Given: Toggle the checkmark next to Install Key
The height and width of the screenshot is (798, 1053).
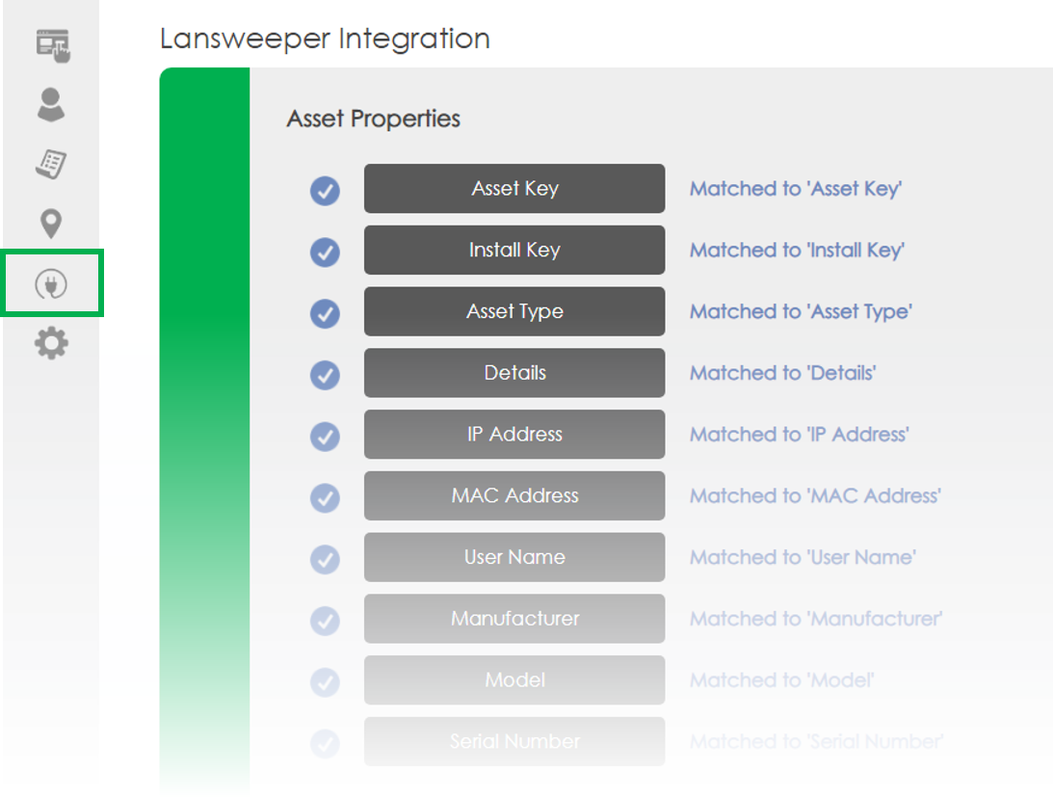Looking at the screenshot, I should (325, 253).
